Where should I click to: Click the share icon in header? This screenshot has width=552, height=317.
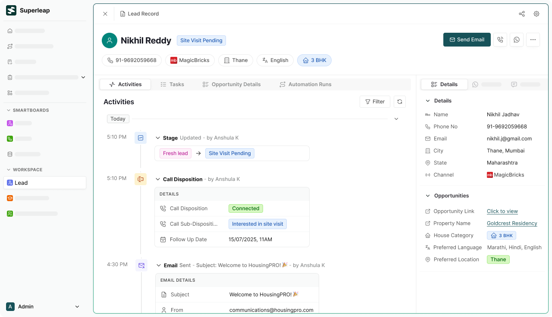tap(522, 14)
